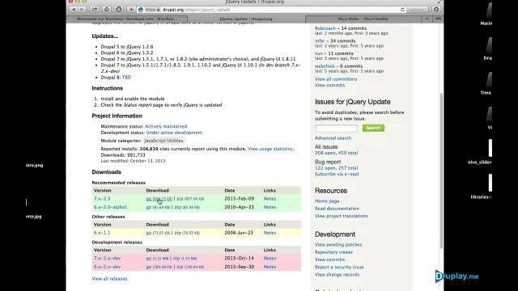518x291 pixels.
Task: Open the View change records link
Action: (x=337, y=275)
